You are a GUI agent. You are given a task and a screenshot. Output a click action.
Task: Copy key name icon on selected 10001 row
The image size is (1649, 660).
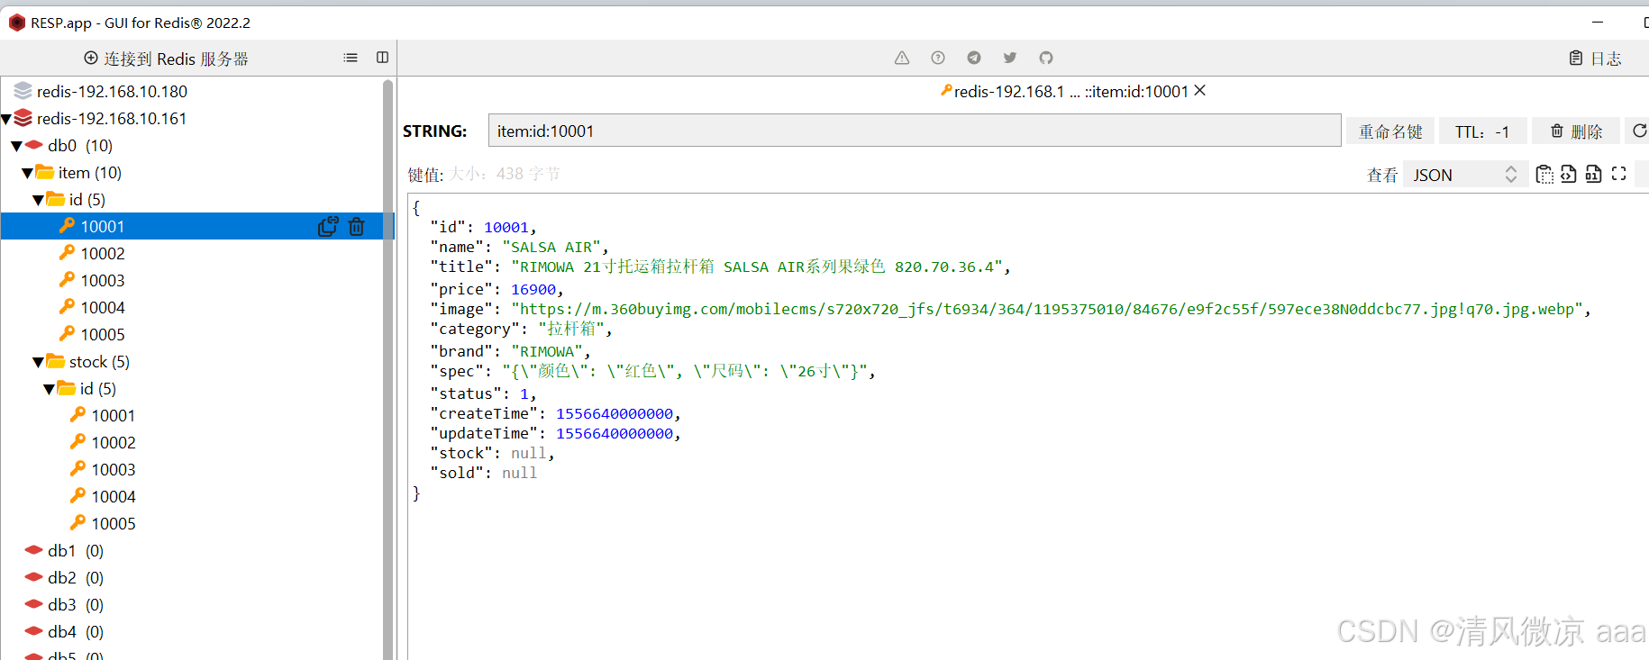coord(328,226)
